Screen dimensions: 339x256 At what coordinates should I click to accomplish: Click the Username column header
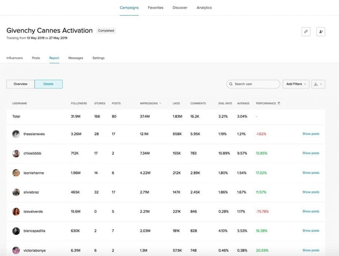point(20,103)
